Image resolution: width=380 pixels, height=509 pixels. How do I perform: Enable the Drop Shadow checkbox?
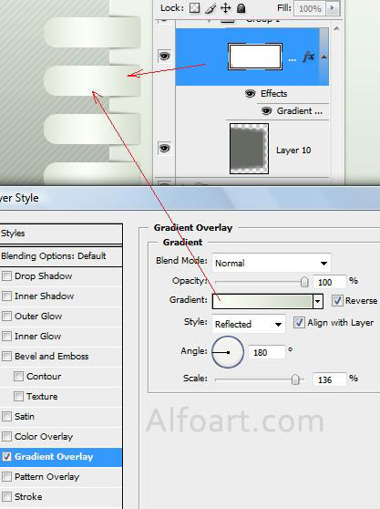coord(6,275)
